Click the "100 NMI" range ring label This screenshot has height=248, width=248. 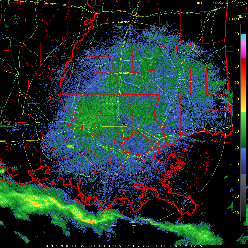(x=124, y=22)
